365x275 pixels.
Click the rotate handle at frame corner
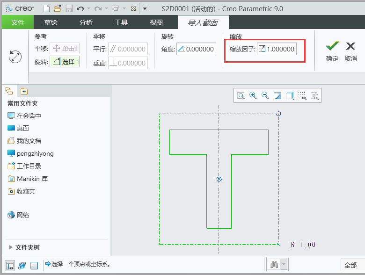point(278,114)
